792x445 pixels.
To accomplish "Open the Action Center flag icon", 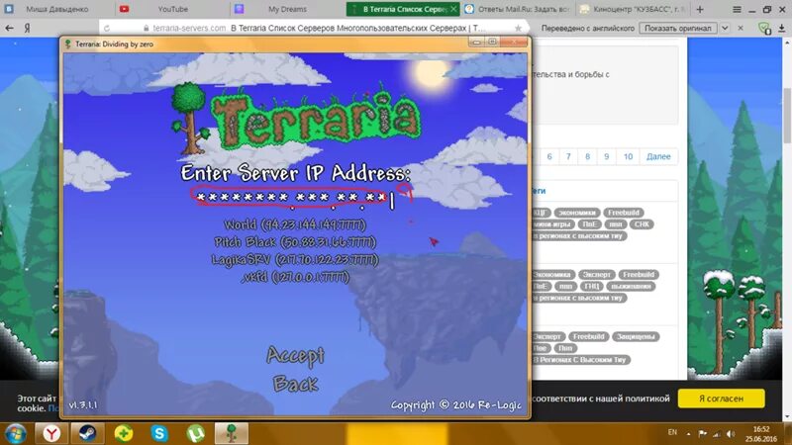I will coord(702,433).
